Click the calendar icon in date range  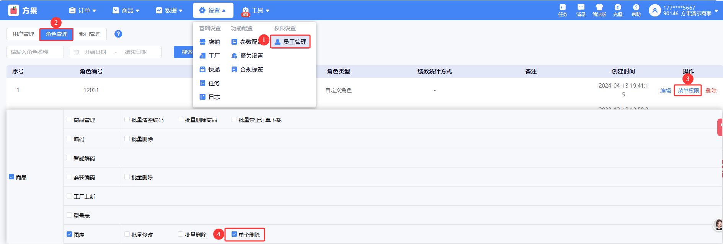76,52
